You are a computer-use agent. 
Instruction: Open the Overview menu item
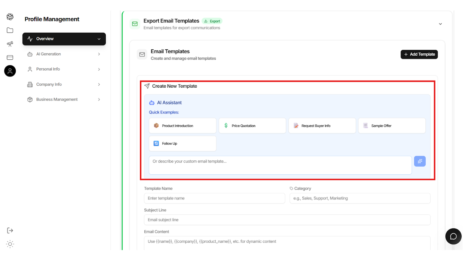point(64,39)
